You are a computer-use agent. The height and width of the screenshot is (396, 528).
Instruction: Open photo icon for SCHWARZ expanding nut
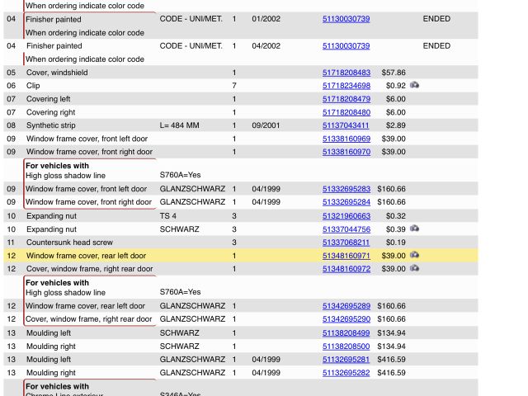coord(414,229)
